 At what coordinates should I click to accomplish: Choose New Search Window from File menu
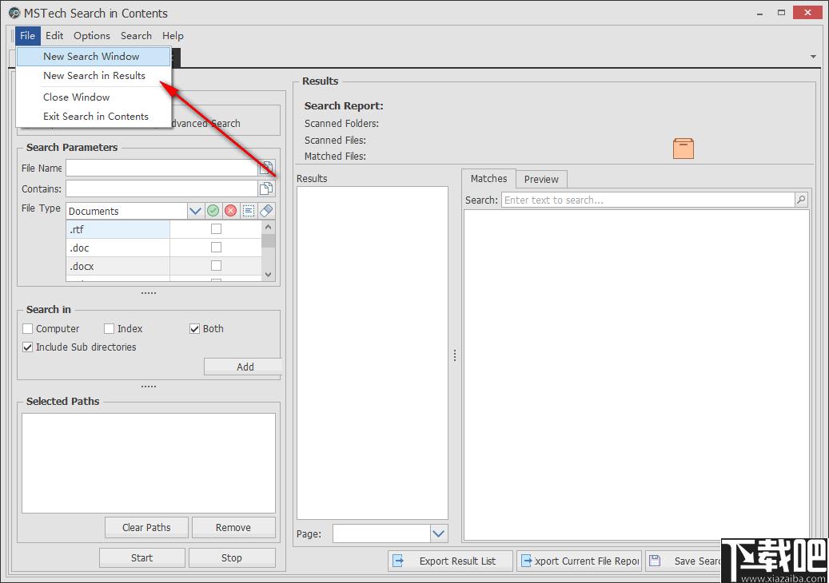(94, 56)
